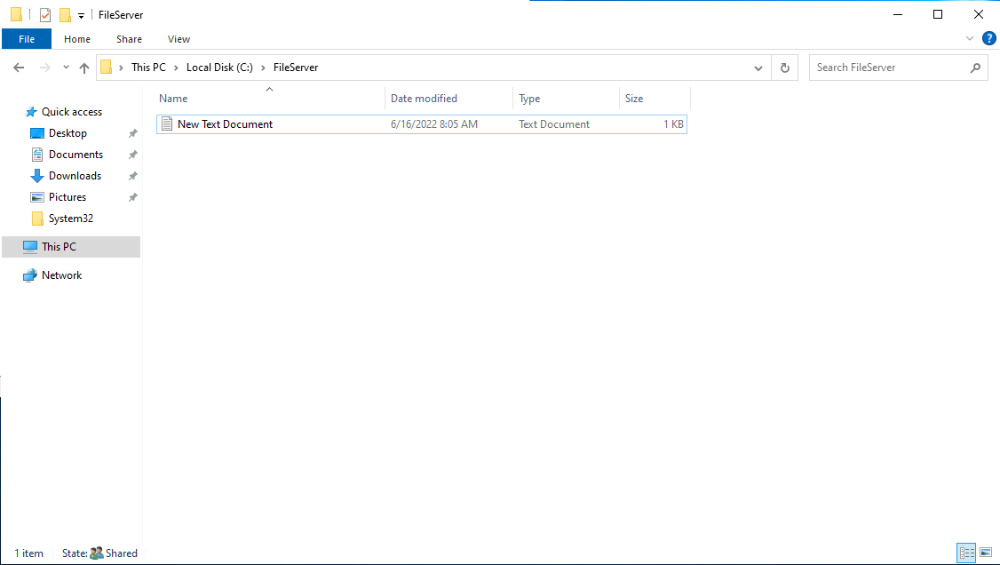Go back with the Back arrow

(x=20, y=68)
